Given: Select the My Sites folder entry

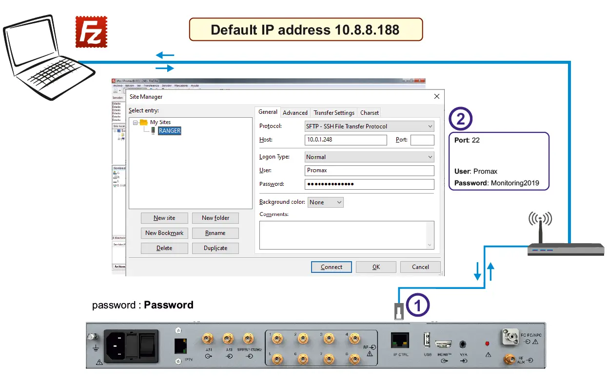Looking at the screenshot, I should pos(160,123).
